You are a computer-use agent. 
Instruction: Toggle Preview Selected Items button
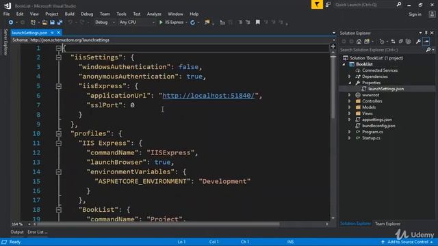[x=426, y=42]
